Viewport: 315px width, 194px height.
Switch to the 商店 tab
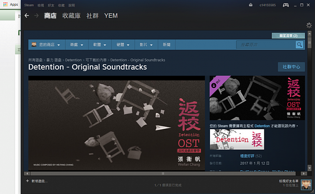click(50, 16)
